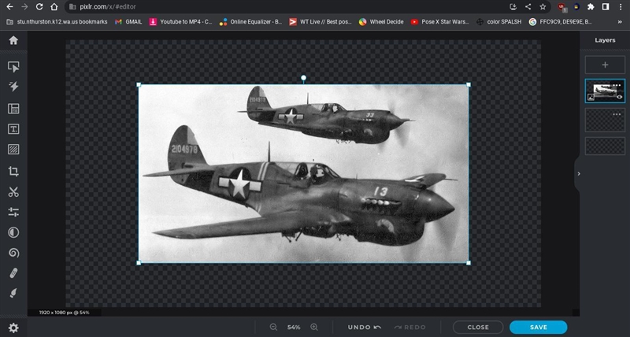
Task: Toggle the browser side panel
Action: [606, 7]
